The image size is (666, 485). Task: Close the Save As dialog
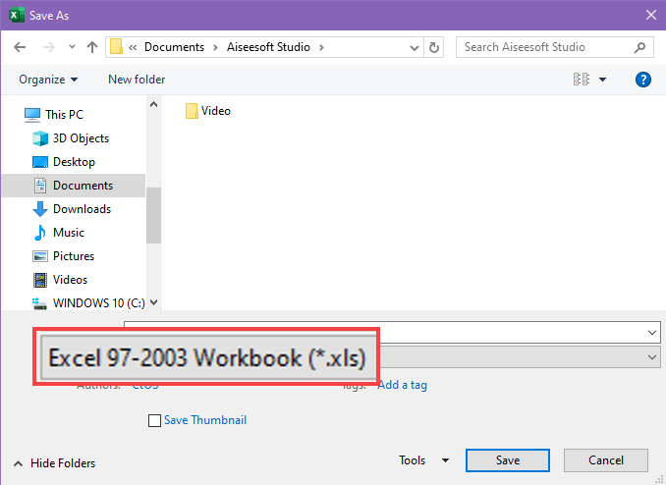click(650, 16)
